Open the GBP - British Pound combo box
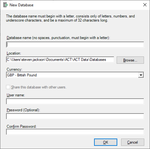Screen dimensions: 150x149 coord(75,75)
